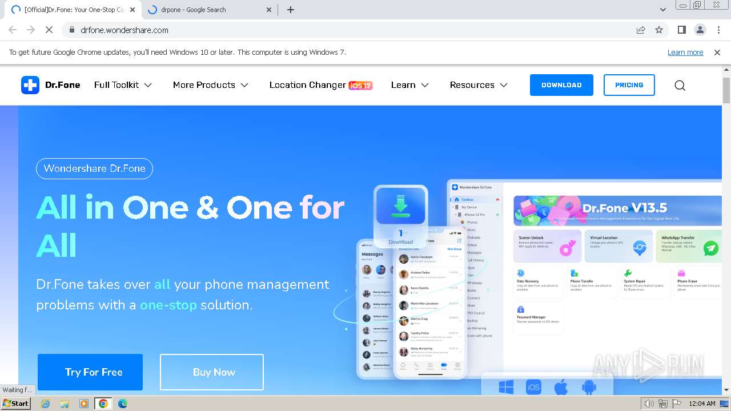Open the Windows Start menu

point(15,403)
